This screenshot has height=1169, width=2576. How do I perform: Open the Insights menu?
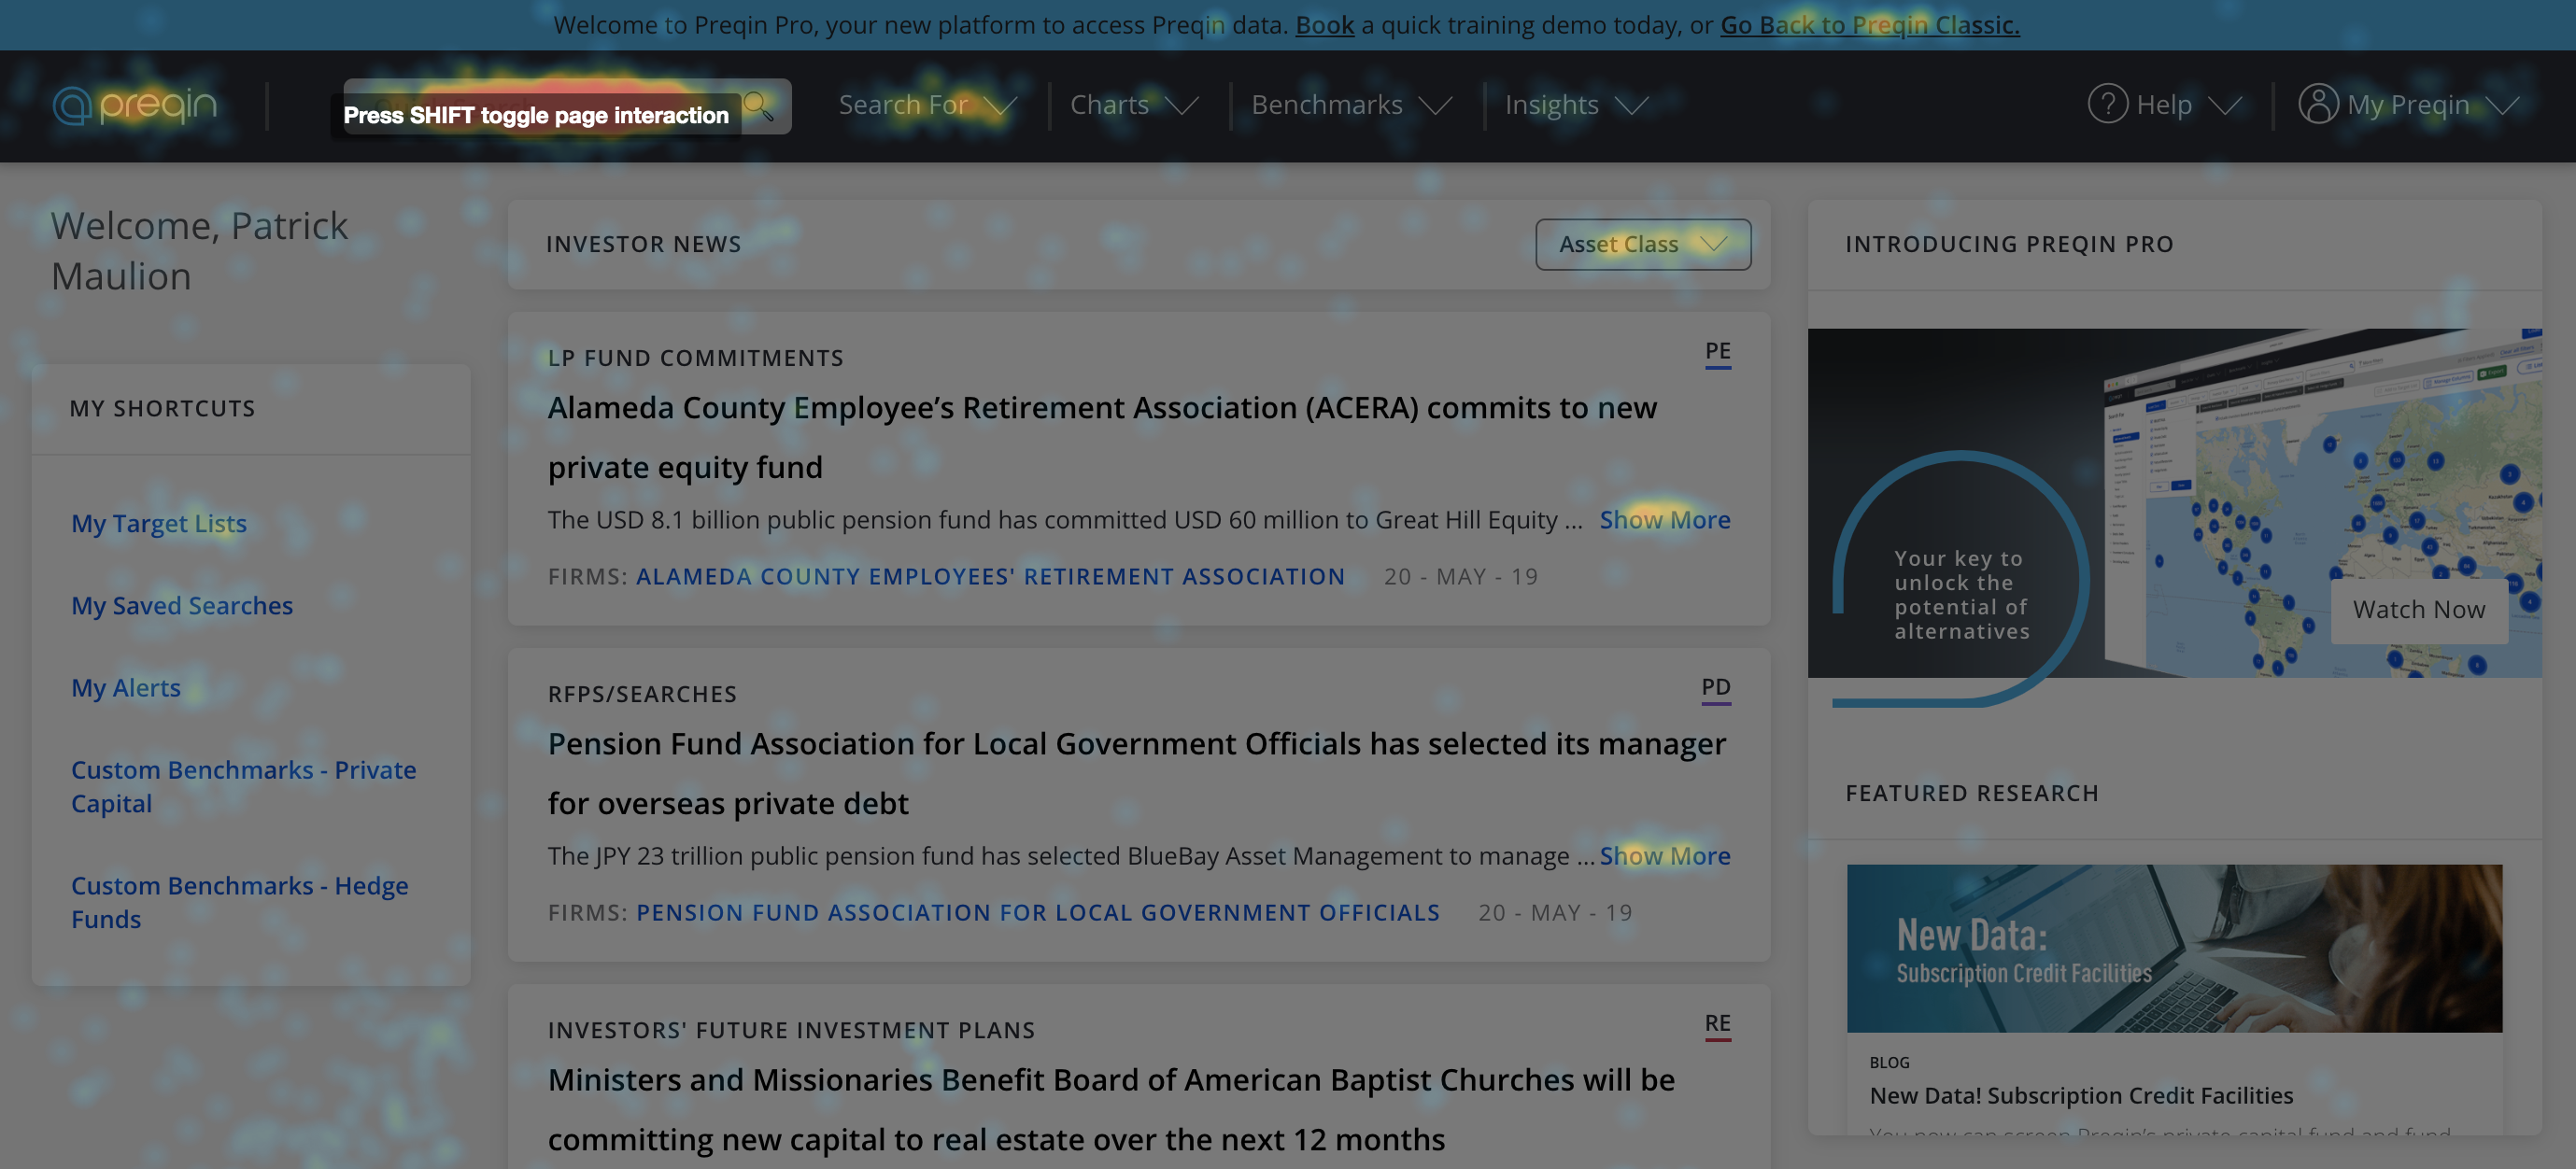[x=1577, y=105]
